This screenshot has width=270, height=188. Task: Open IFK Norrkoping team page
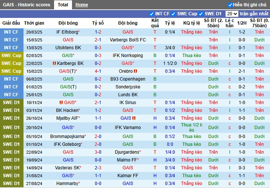[x=128, y=56]
